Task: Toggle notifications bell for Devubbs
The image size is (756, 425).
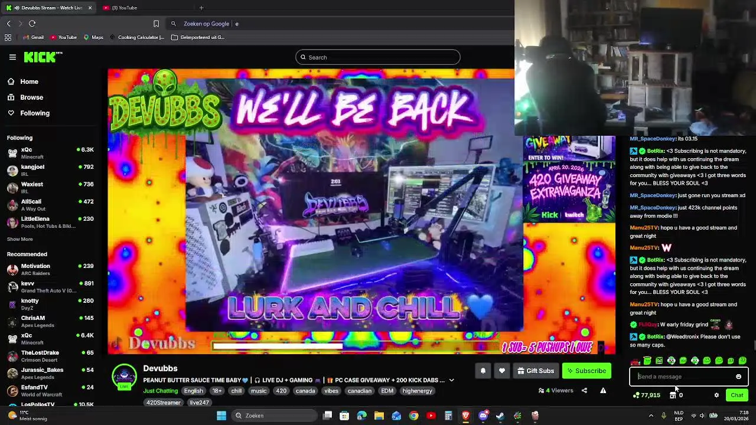Action: [x=483, y=371]
